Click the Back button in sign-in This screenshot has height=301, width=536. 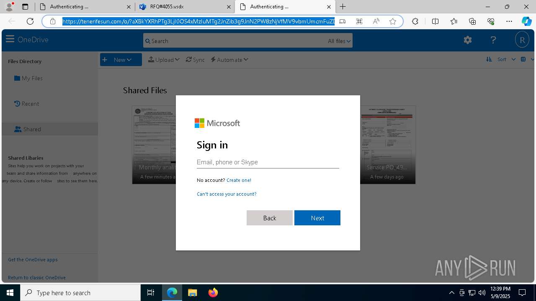click(x=270, y=218)
